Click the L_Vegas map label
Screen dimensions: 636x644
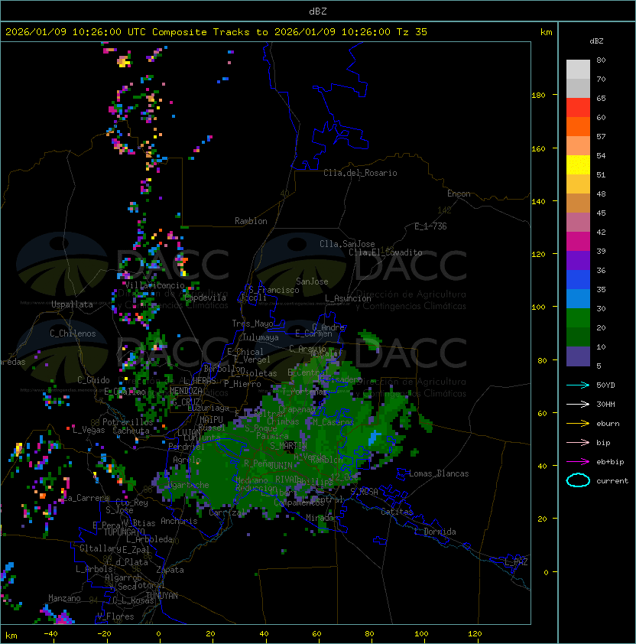pyautogui.click(x=89, y=430)
